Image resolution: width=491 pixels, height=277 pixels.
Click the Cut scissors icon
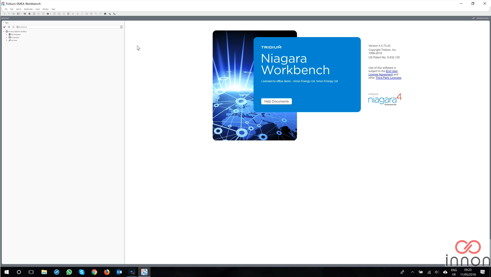[73, 14]
